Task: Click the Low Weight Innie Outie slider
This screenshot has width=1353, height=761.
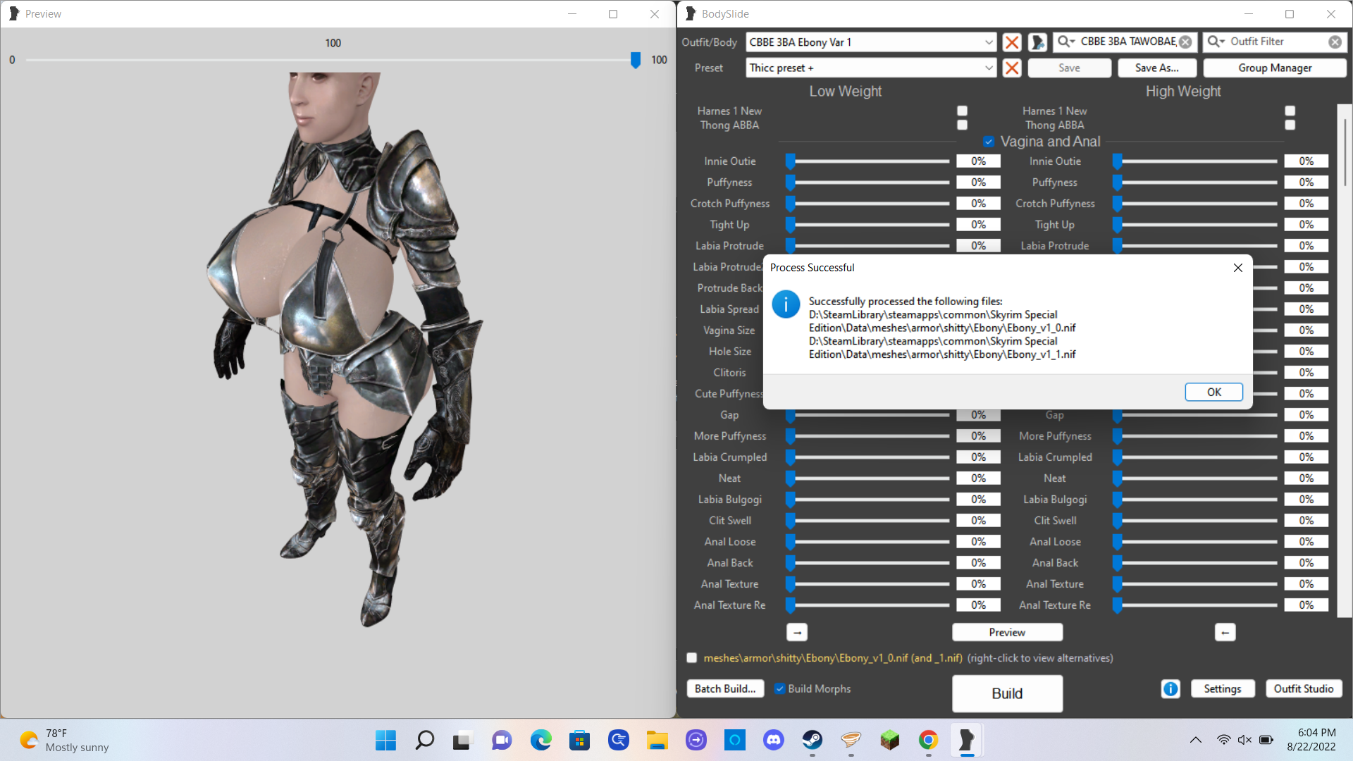Action: pyautogui.click(x=868, y=162)
